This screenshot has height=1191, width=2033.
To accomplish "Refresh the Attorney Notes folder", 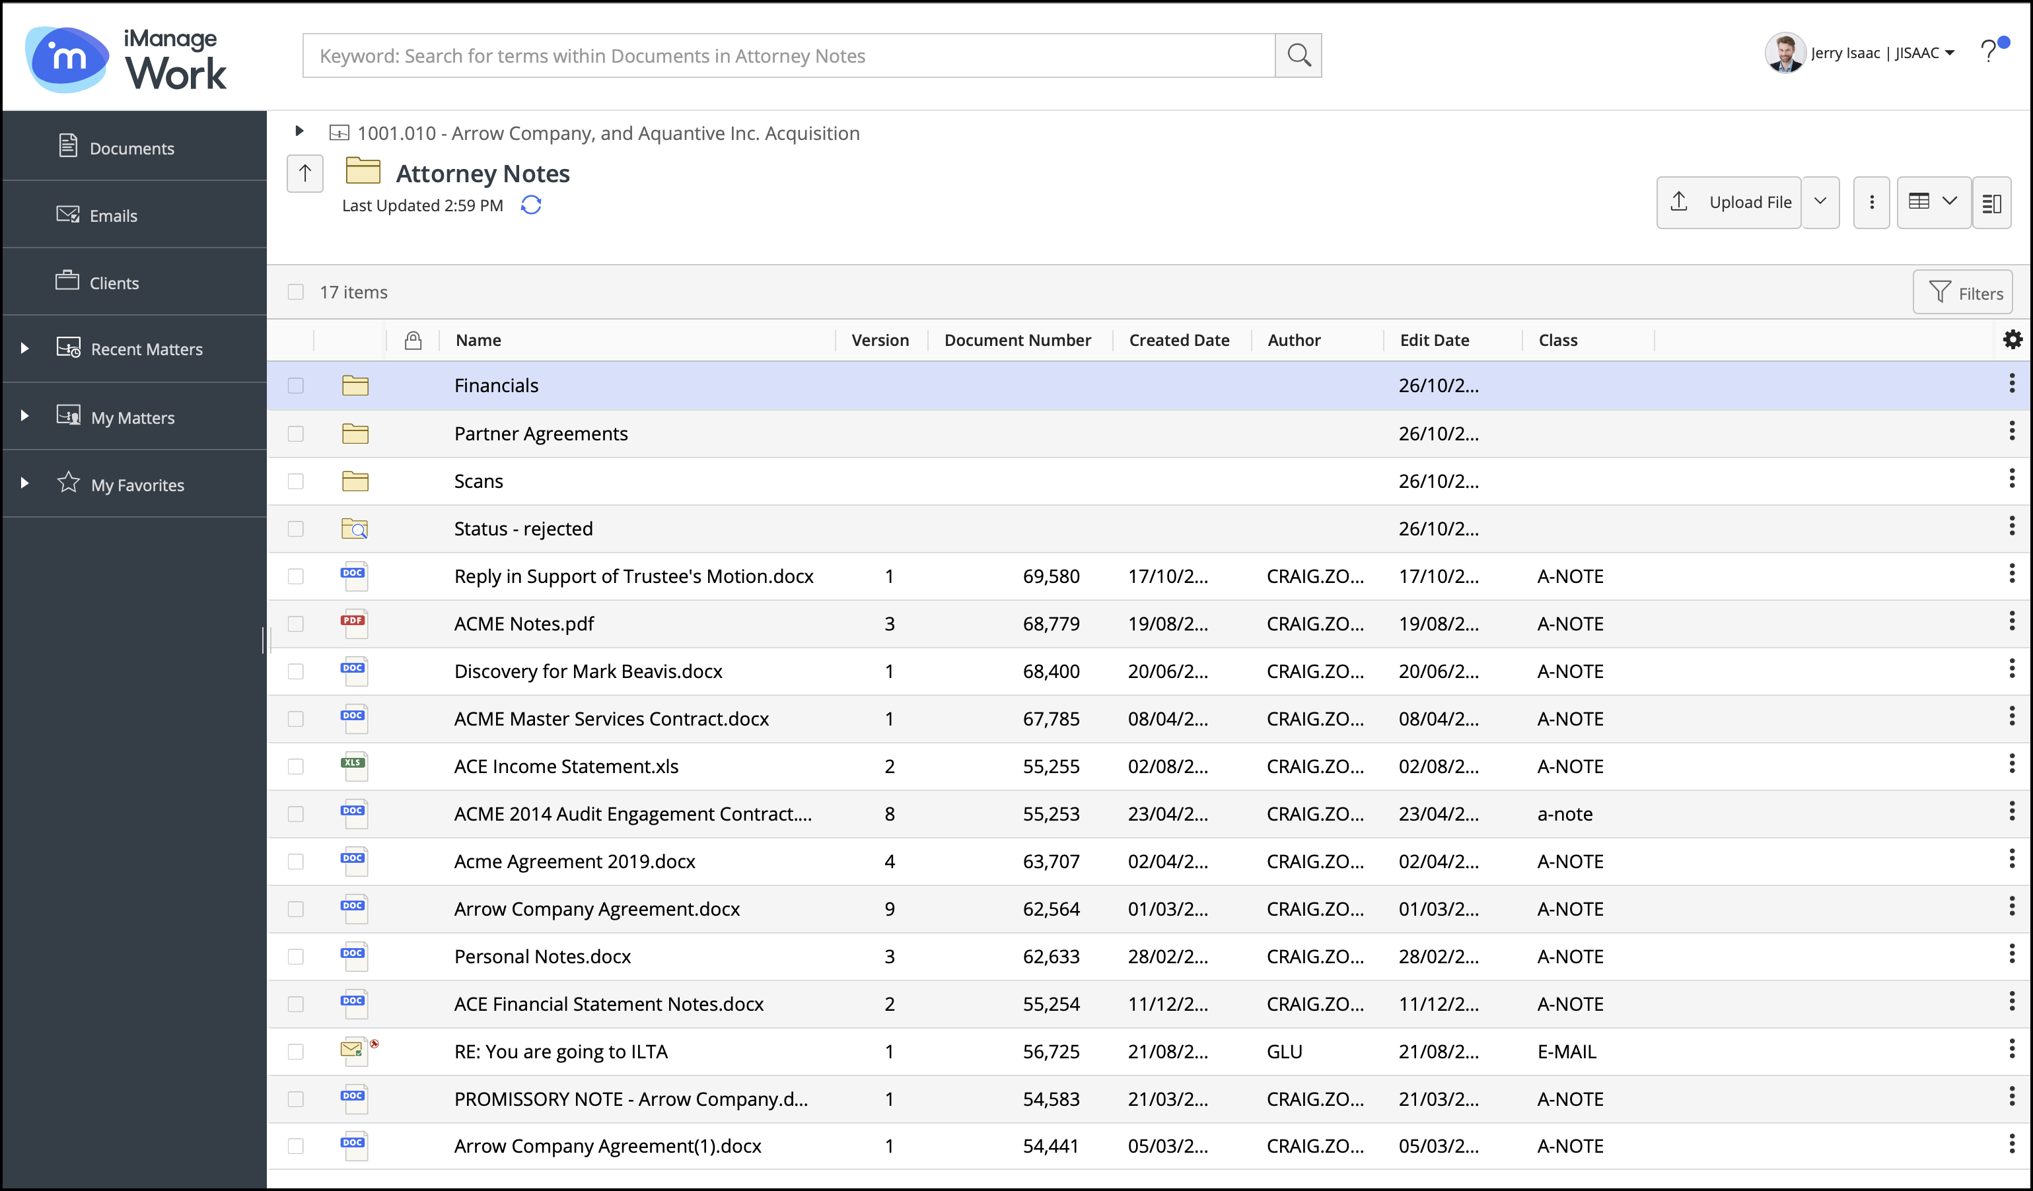I will click(531, 205).
